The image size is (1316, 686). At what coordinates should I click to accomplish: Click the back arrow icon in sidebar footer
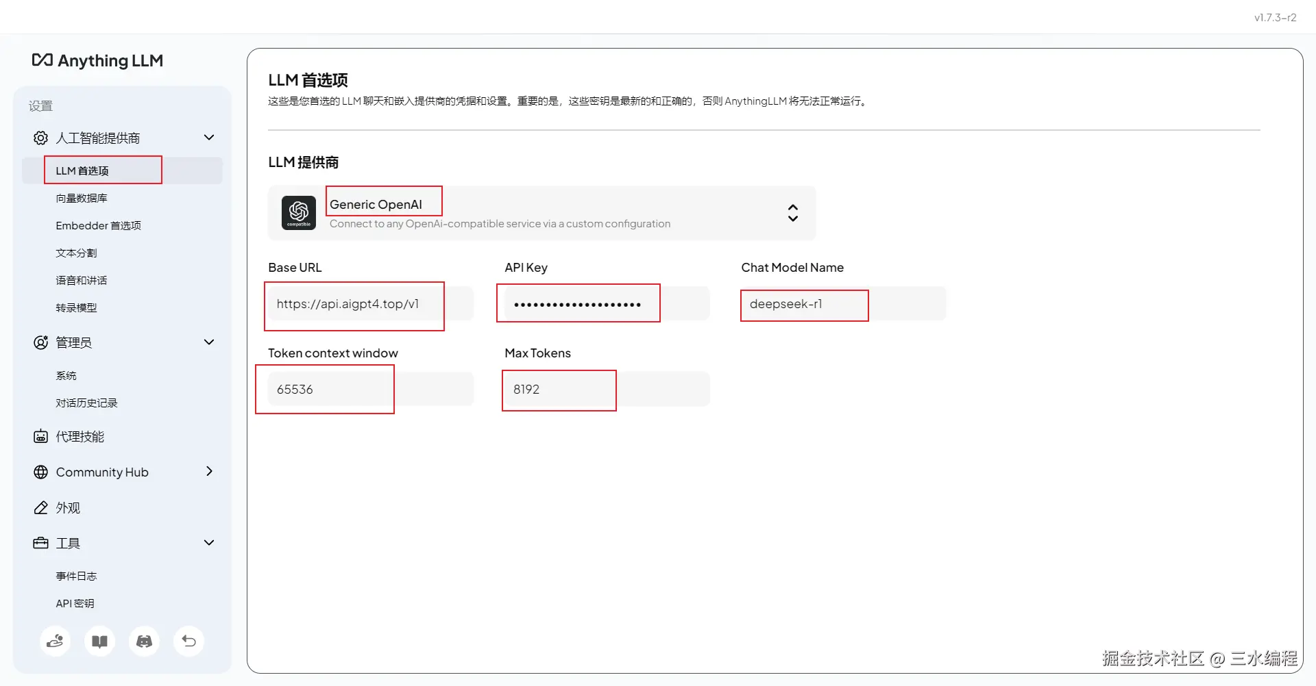pos(188,641)
